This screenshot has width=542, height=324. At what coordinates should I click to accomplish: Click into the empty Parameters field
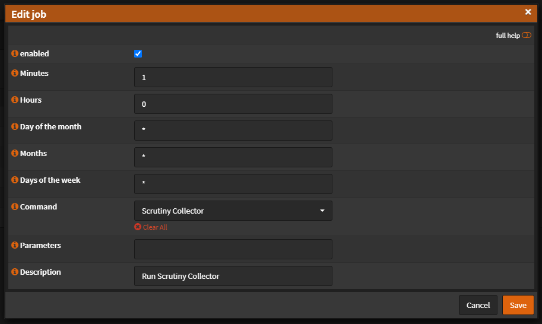pyautogui.click(x=233, y=249)
